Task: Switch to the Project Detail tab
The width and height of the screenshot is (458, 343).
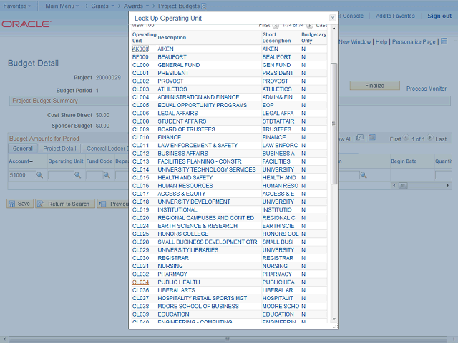Action: point(59,149)
